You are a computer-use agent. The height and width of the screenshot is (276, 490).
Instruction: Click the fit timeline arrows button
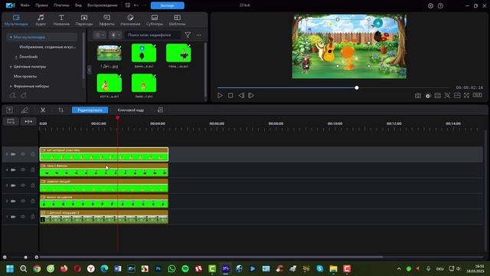pos(28,121)
